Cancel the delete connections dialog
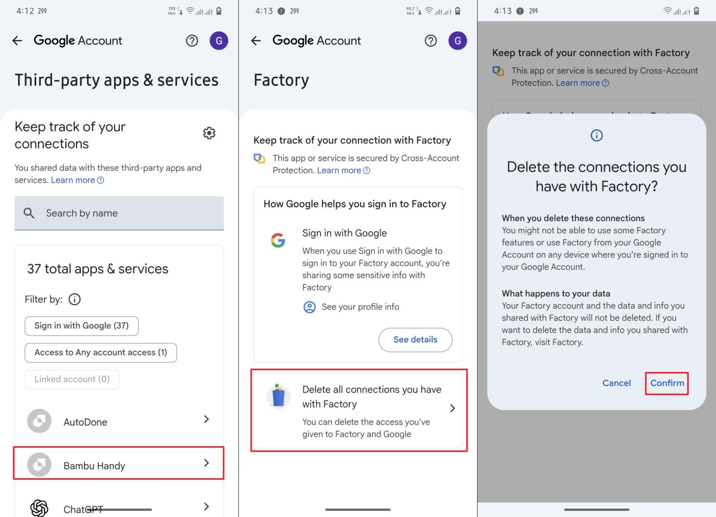 [616, 383]
